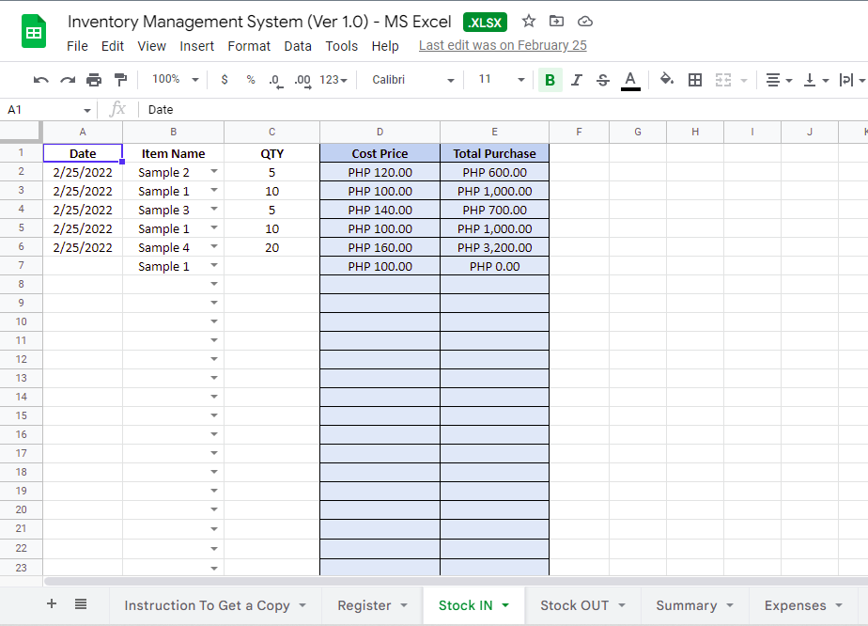
Task: Apply percent format icon
Action: coord(251,80)
